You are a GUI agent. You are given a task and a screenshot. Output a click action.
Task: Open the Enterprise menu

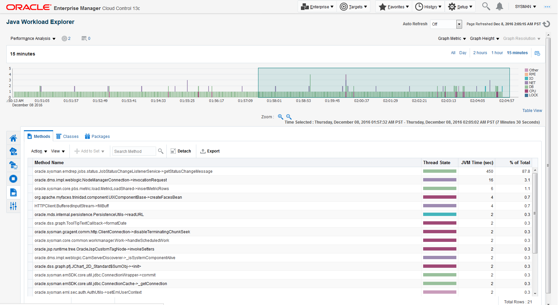(x=317, y=7)
